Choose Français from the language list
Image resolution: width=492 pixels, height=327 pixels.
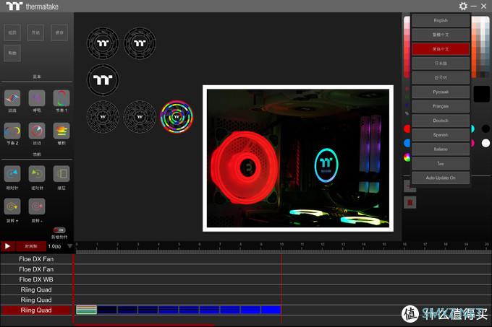441,106
